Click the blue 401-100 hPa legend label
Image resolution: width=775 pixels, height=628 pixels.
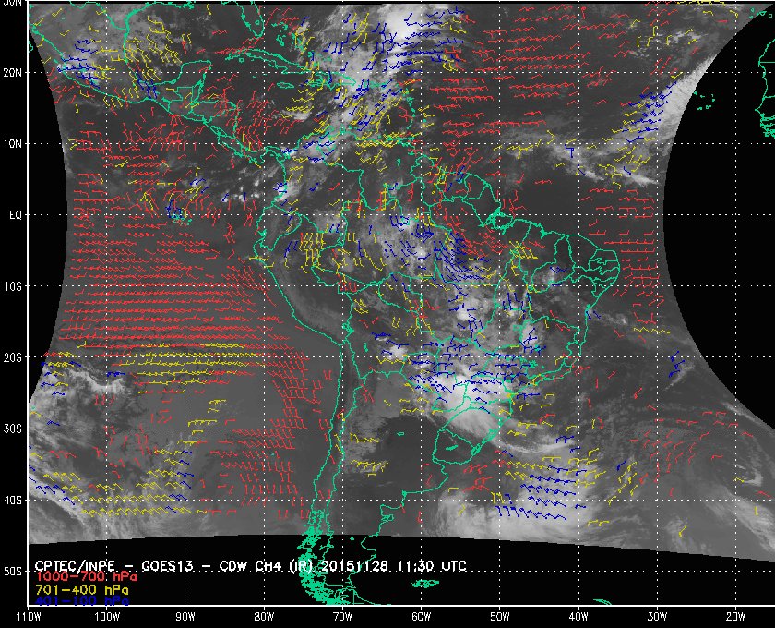(81, 600)
